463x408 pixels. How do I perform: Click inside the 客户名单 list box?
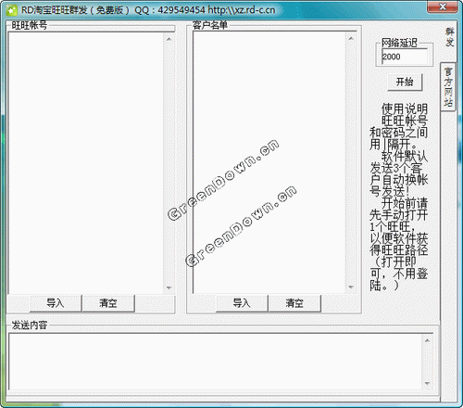coord(269,162)
